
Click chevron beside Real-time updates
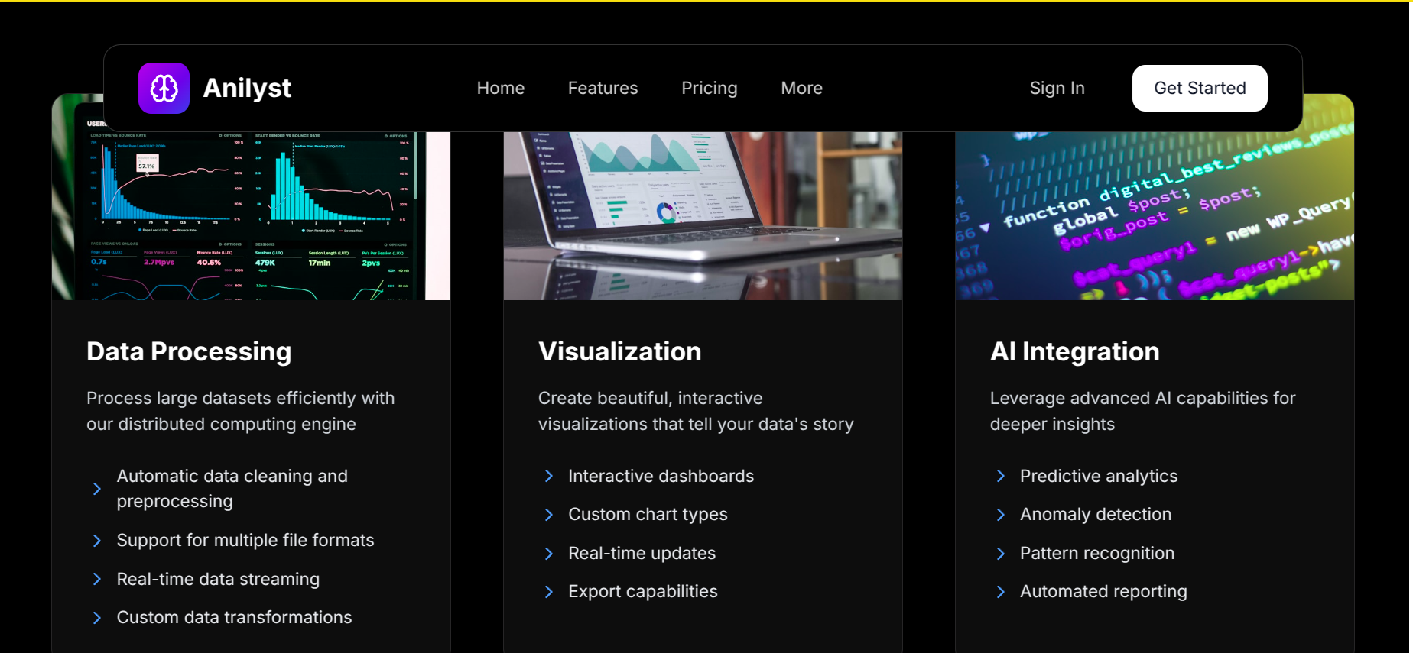click(548, 554)
